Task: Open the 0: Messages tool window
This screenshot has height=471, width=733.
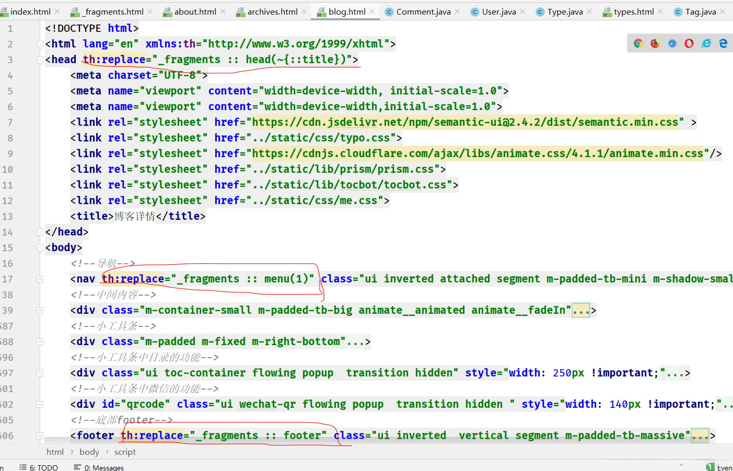Action: click(99, 467)
